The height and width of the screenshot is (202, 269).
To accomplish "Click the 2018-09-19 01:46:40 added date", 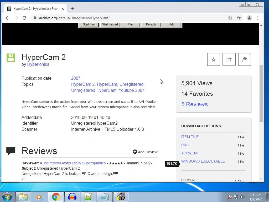I will (x=91, y=118).
